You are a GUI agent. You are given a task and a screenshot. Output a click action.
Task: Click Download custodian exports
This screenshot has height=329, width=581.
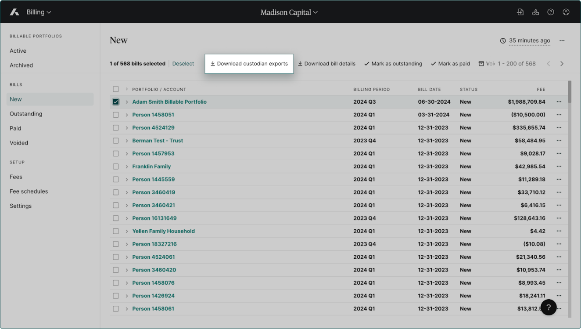point(249,64)
